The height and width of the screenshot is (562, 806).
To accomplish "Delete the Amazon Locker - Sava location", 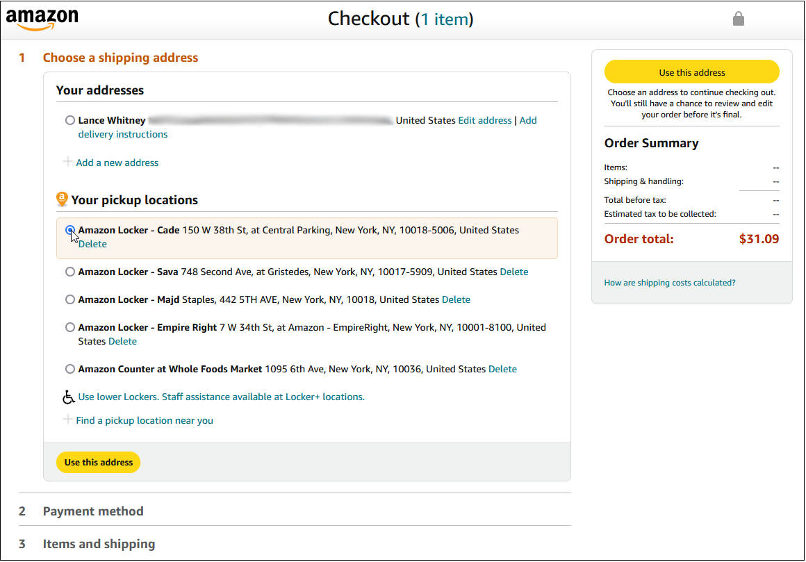I will pyautogui.click(x=514, y=272).
